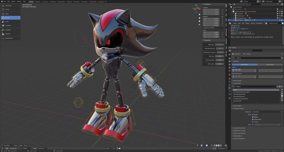The height and width of the screenshot is (152, 284).
Task: Open the File menu
Action: (5, 1)
